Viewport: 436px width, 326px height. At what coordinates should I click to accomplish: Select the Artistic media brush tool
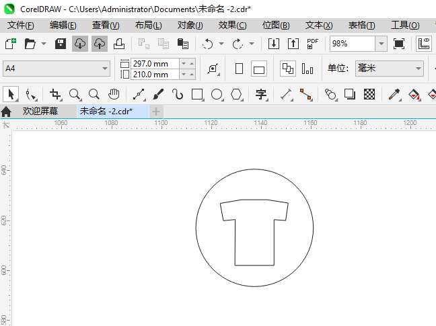[158, 94]
